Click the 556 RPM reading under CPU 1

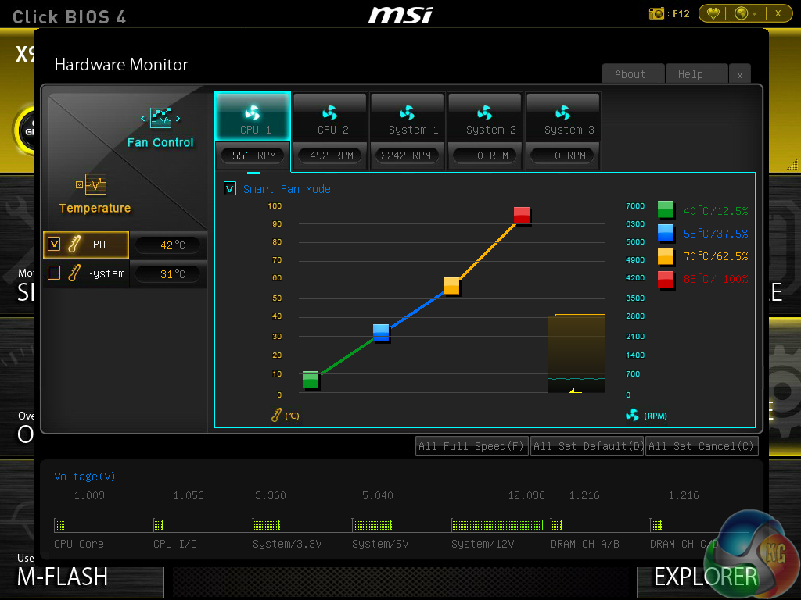click(253, 155)
